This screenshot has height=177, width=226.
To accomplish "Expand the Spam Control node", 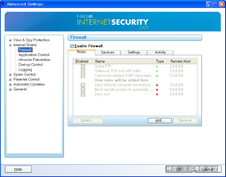I will [x=10, y=75].
